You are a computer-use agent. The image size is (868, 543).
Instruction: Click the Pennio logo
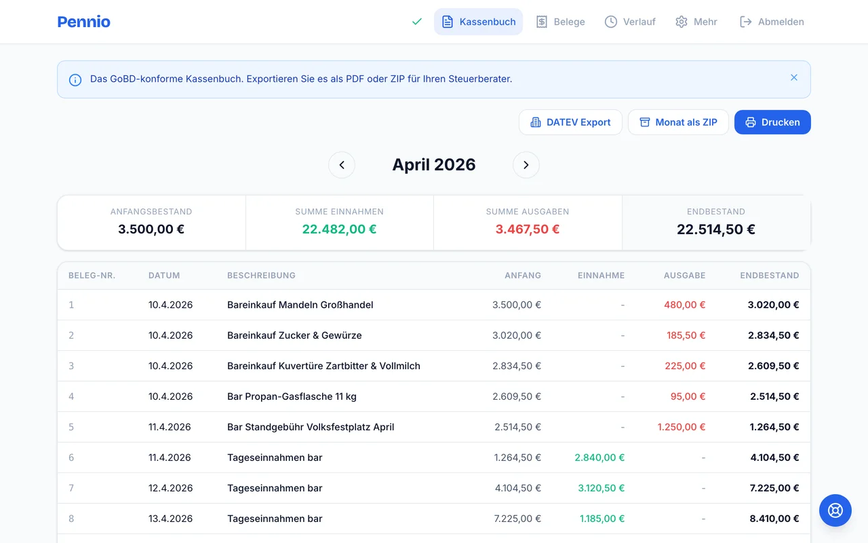(84, 22)
